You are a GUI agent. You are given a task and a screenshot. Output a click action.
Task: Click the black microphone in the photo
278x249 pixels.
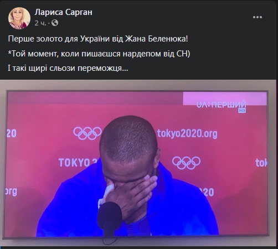(110, 215)
